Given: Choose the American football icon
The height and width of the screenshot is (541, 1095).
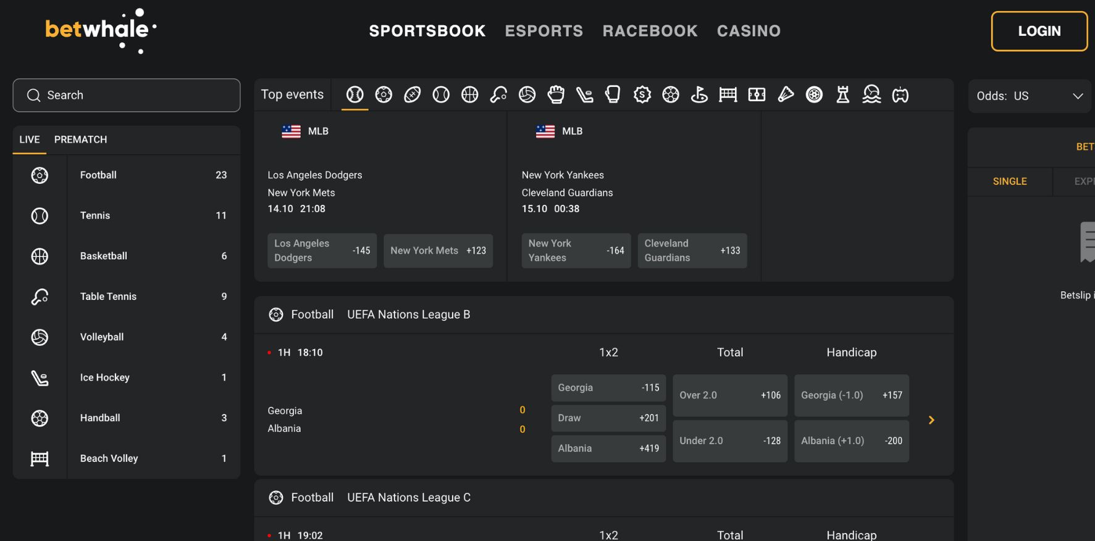Looking at the screenshot, I should pyautogui.click(x=413, y=94).
